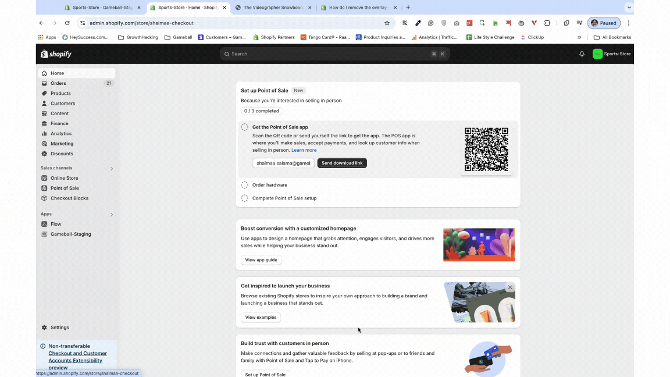Select the Discounts section
Image resolution: width=670 pixels, height=377 pixels.
(62, 153)
